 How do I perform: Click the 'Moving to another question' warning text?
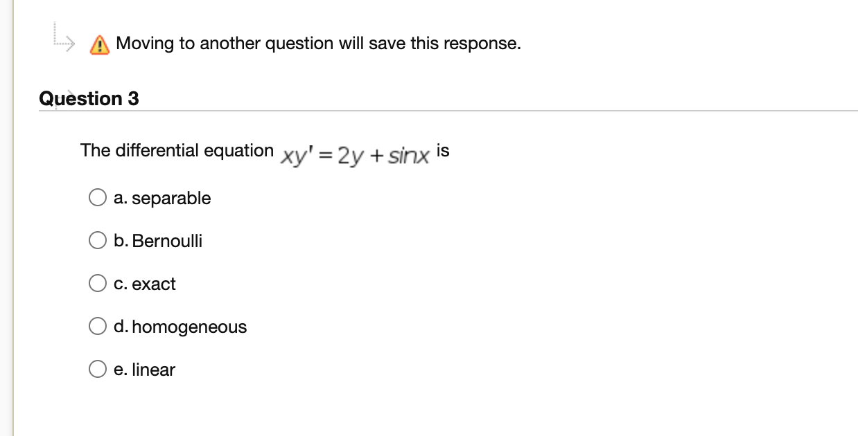pyautogui.click(x=318, y=43)
